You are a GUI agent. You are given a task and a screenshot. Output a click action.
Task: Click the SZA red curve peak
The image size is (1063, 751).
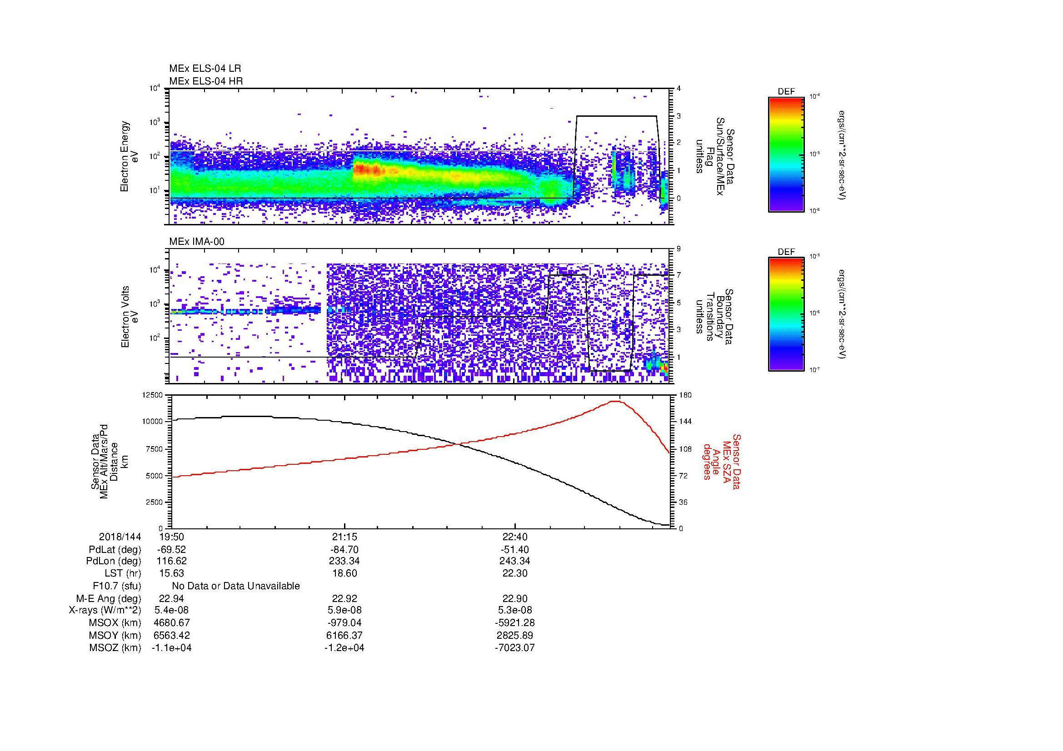pos(616,401)
